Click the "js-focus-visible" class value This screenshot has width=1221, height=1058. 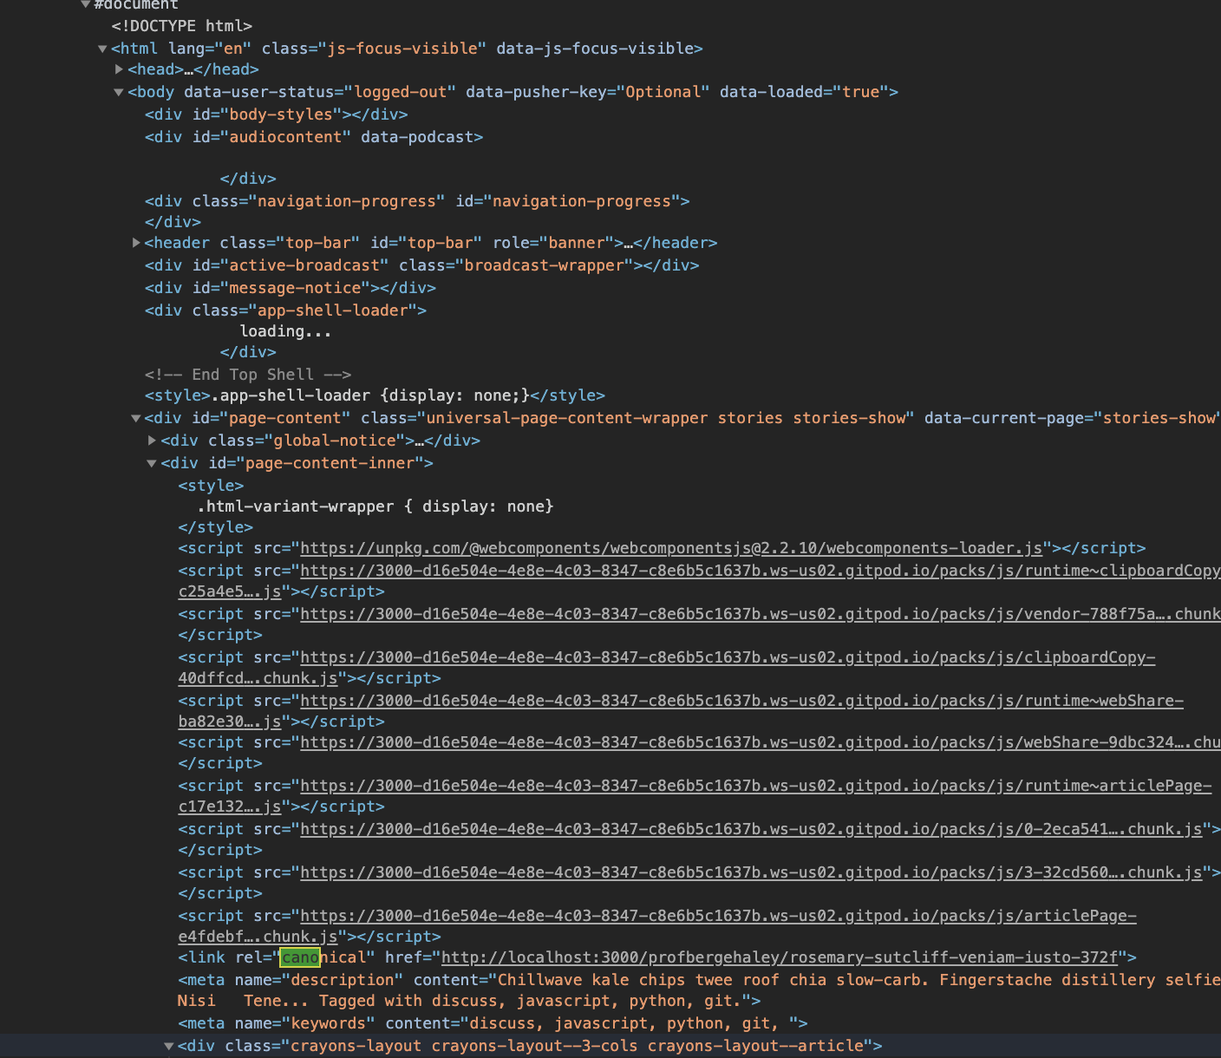[402, 49]
